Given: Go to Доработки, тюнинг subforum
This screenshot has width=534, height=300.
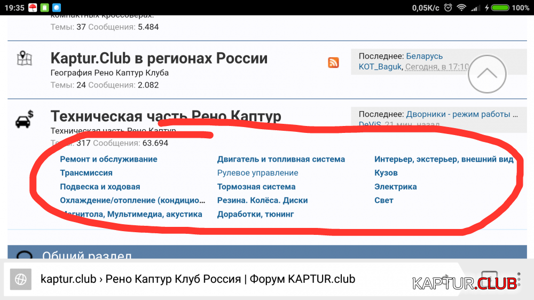Looking at the screenshot, I should click(x=255, y=214).
